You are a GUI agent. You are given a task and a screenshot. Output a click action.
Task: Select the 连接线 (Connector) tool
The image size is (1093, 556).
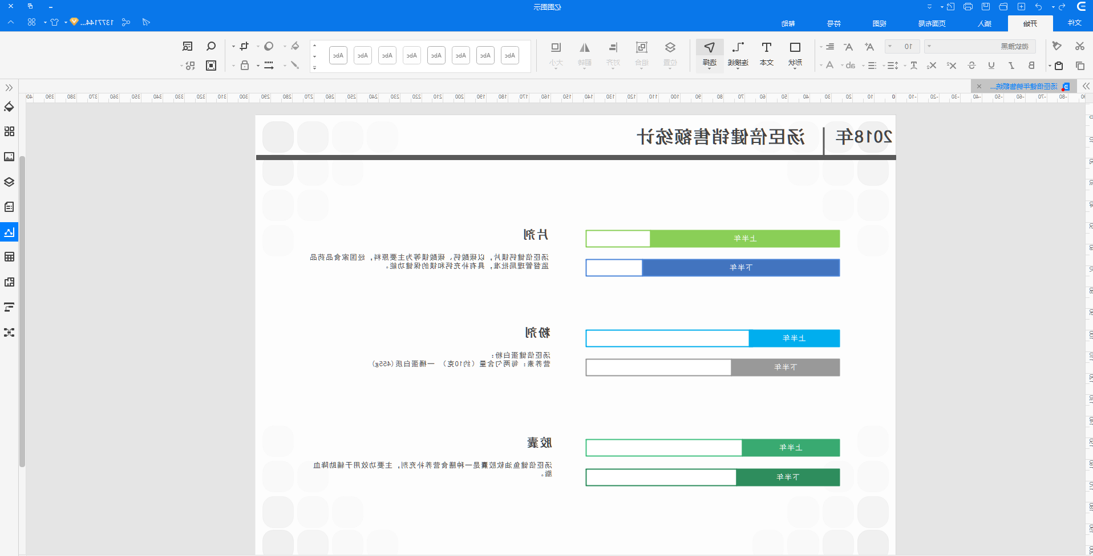click(x=738, y=54)
